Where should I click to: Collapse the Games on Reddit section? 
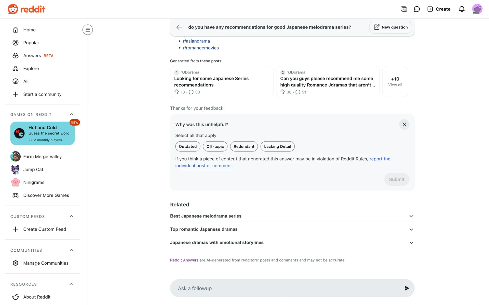click(71, 115)
